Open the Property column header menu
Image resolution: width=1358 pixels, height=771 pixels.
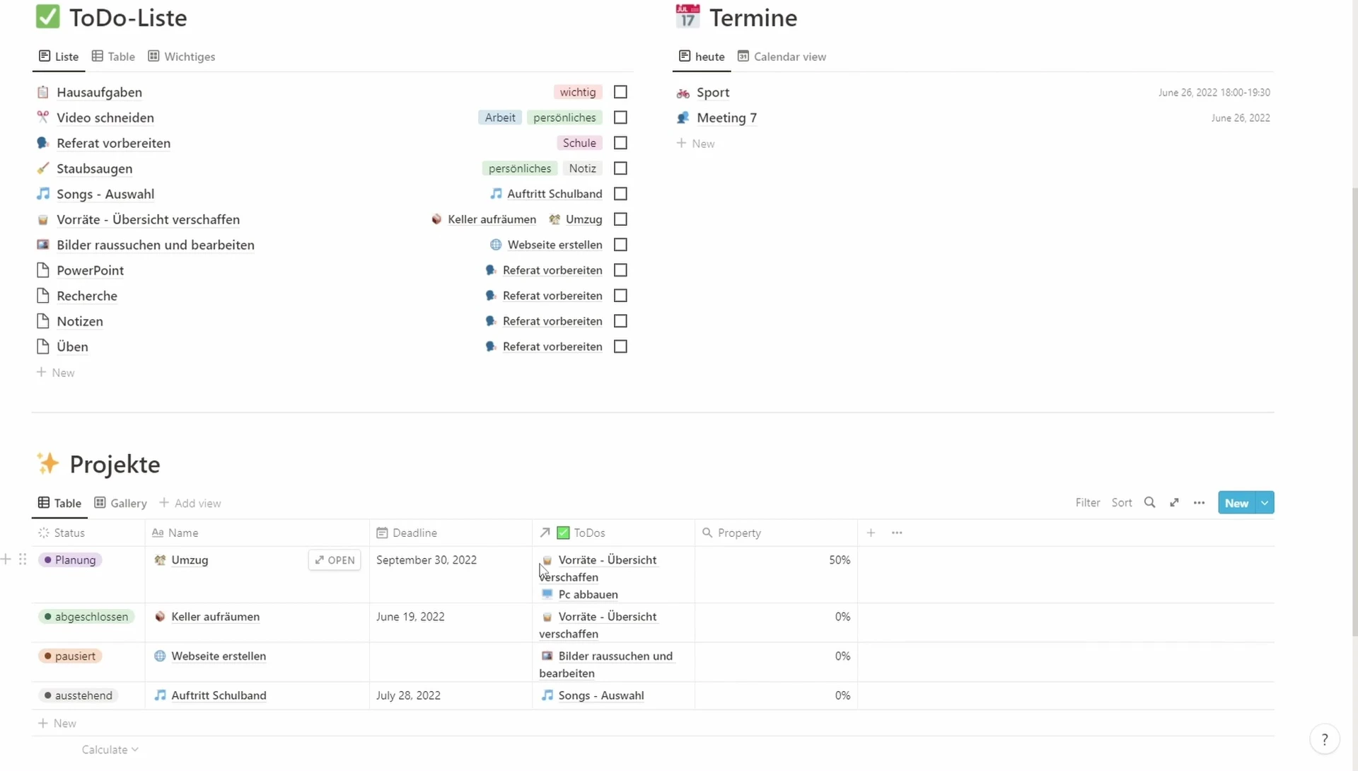777,533
